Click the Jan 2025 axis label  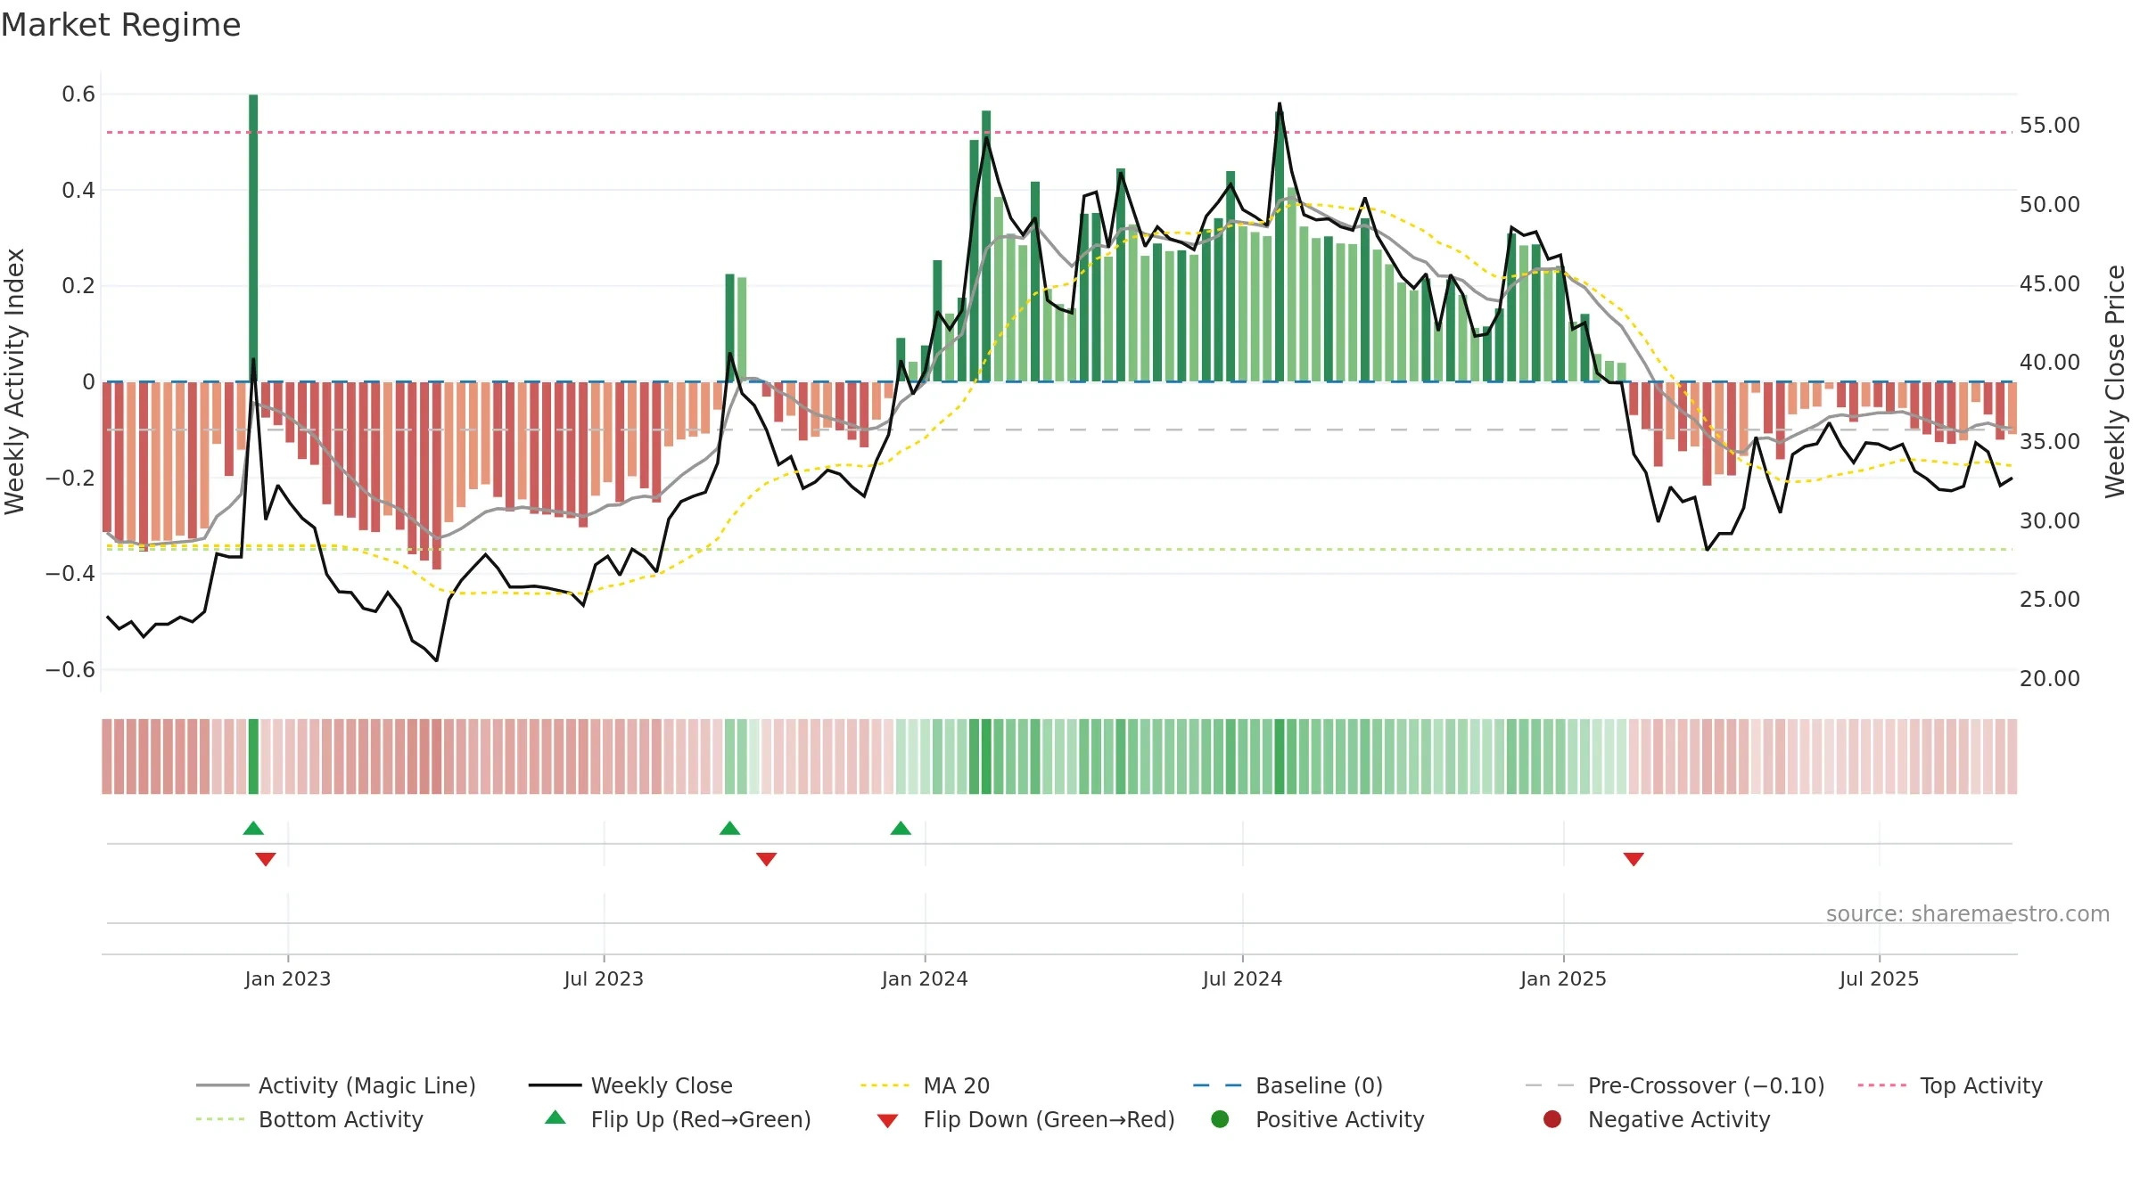click(x=1563, y=979)
